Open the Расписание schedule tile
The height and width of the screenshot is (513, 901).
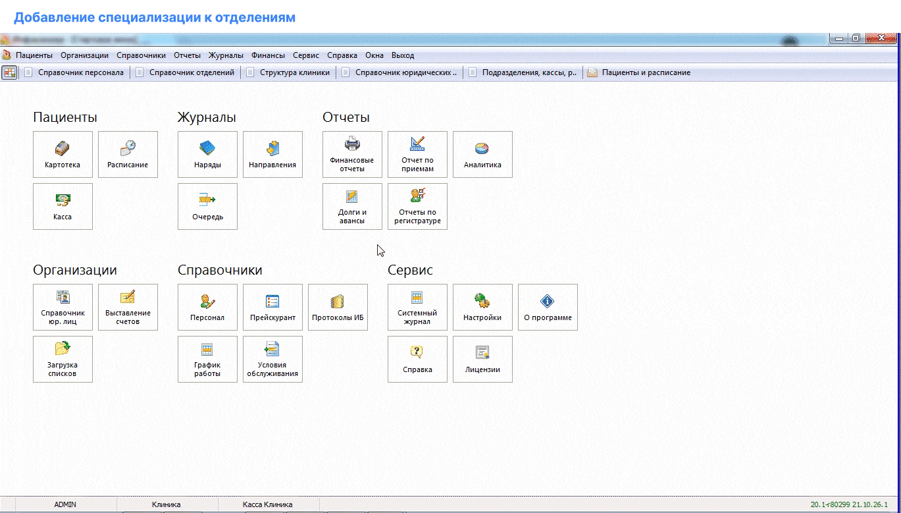(x=128, y=154)
